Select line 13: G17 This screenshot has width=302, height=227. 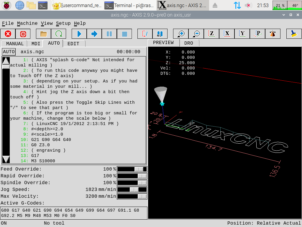(x=30, y=155)
